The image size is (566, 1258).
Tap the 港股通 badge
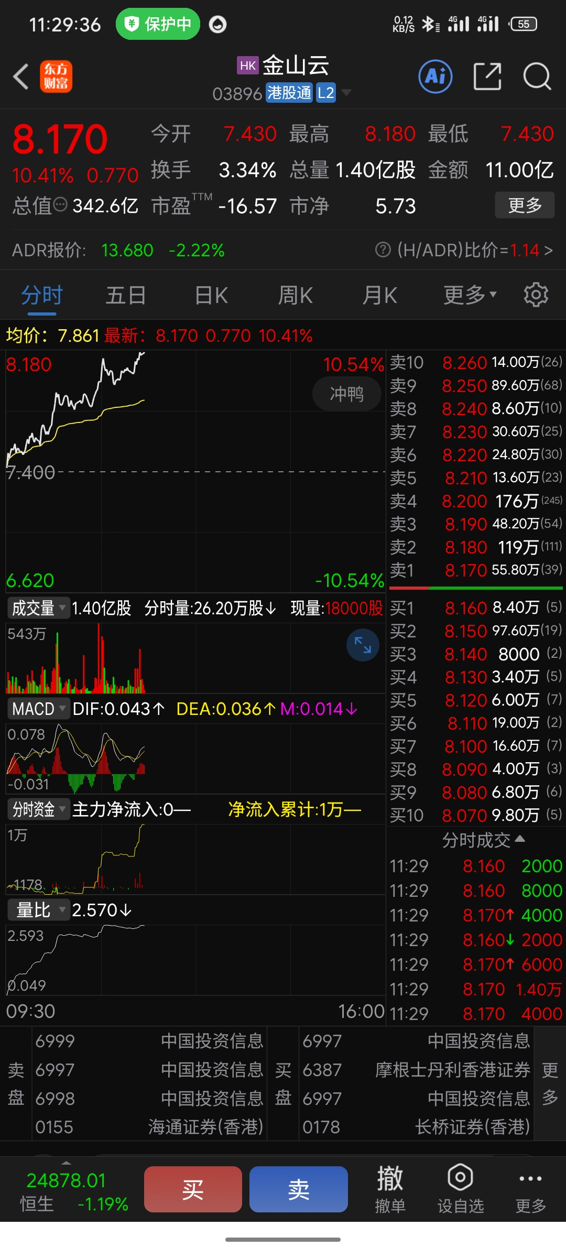point(289,93)
